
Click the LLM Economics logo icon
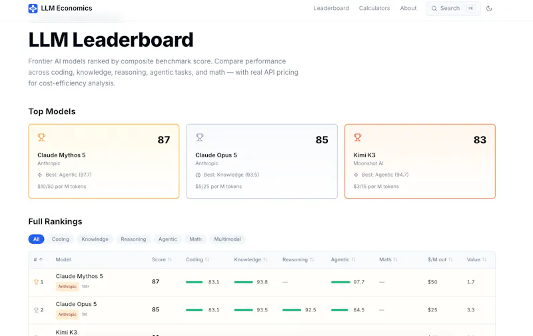[x=33, y=9]
